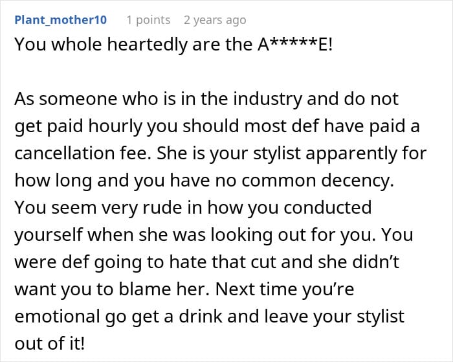Click the words "hate that cut"

coord(223,262)
